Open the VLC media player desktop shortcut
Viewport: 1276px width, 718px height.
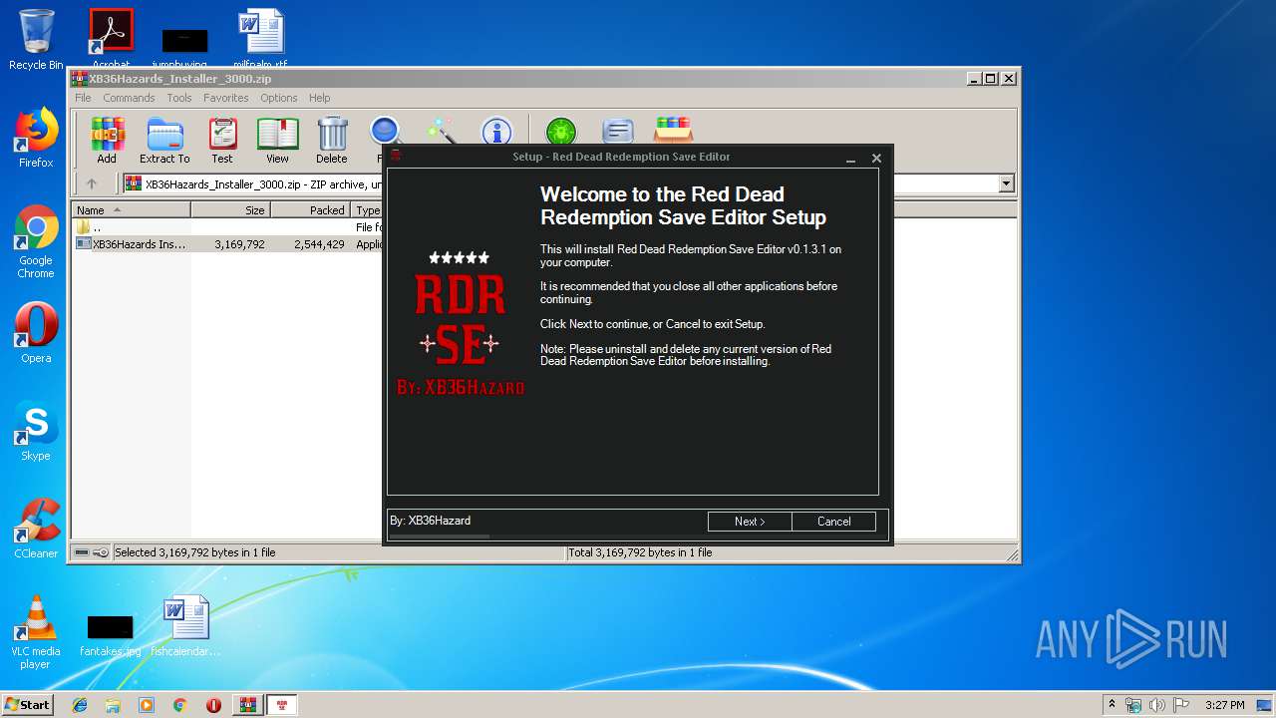36,631
